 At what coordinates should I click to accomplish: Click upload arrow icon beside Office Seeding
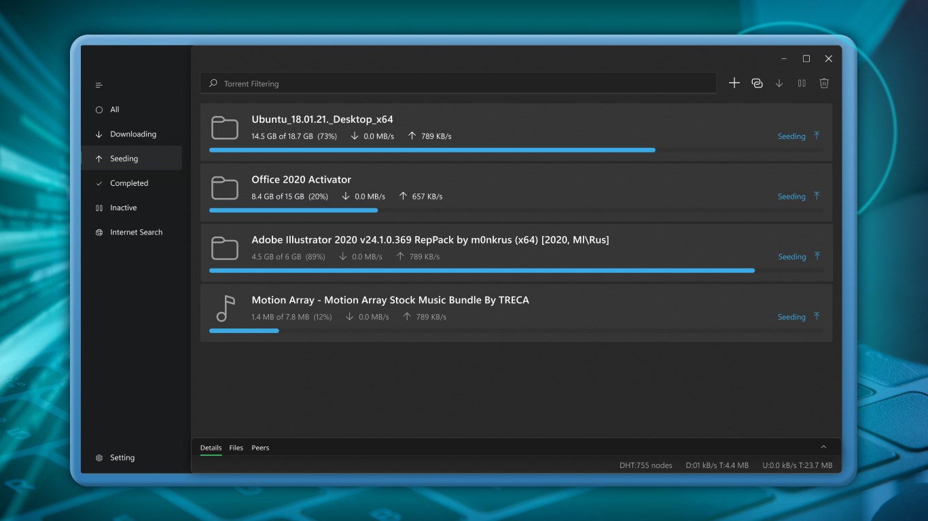click(x=817, y=196)
